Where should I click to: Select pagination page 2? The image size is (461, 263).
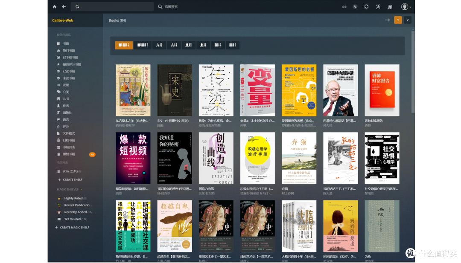408,20
